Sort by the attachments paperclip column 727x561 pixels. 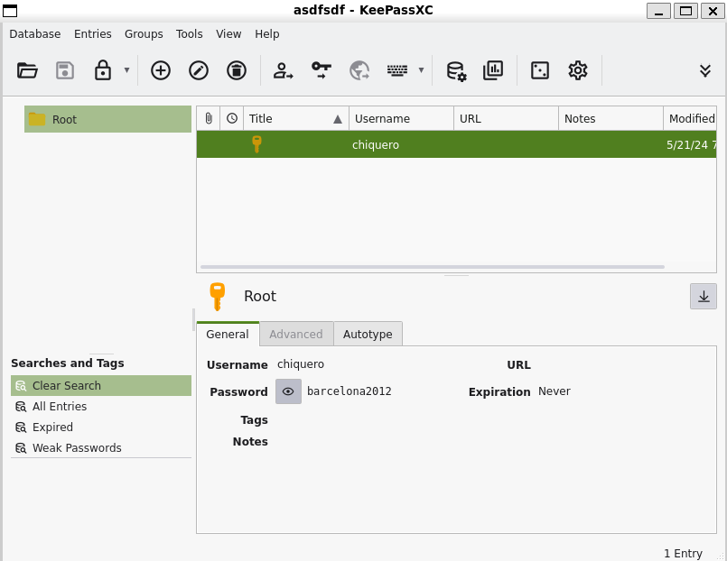[209, 118]
